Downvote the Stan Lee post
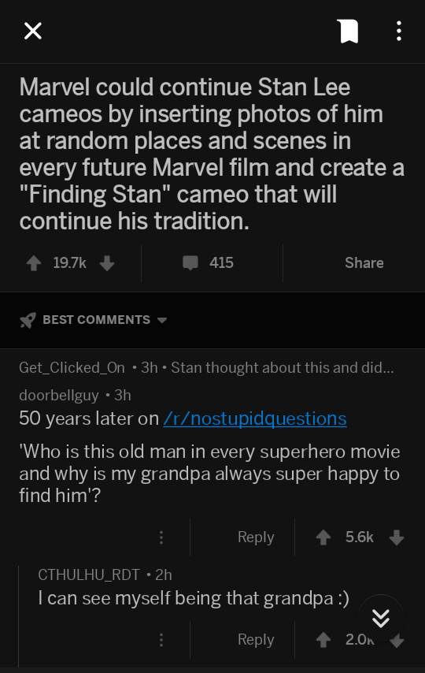Image resolution: width=425 pixels, height=673 pixels. pos(107,262)
